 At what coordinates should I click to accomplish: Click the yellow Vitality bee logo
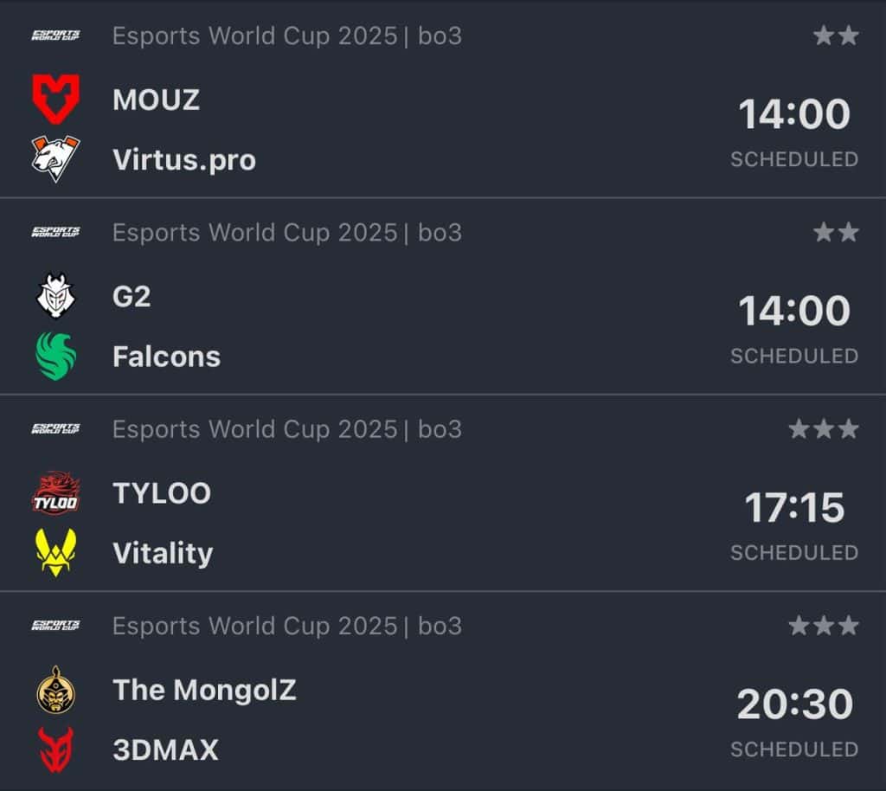(x=55, y=552)
